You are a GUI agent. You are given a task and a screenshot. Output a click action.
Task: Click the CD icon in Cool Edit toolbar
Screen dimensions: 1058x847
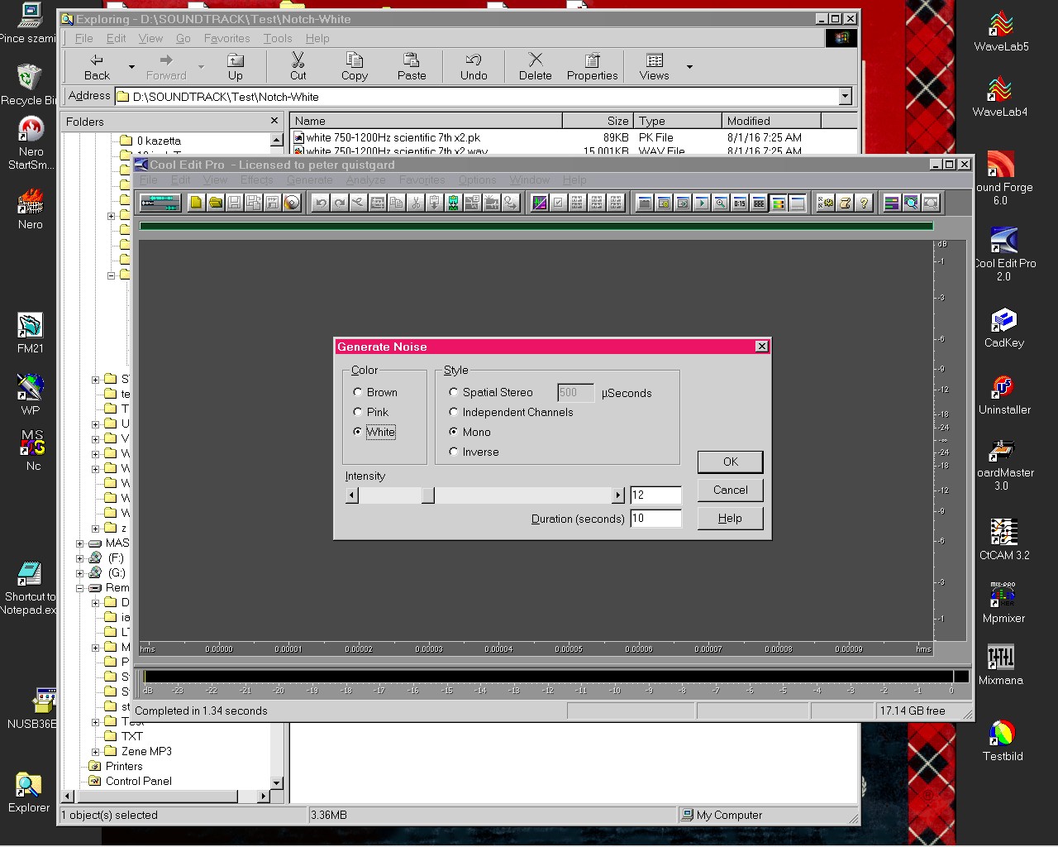coord(292,203)
